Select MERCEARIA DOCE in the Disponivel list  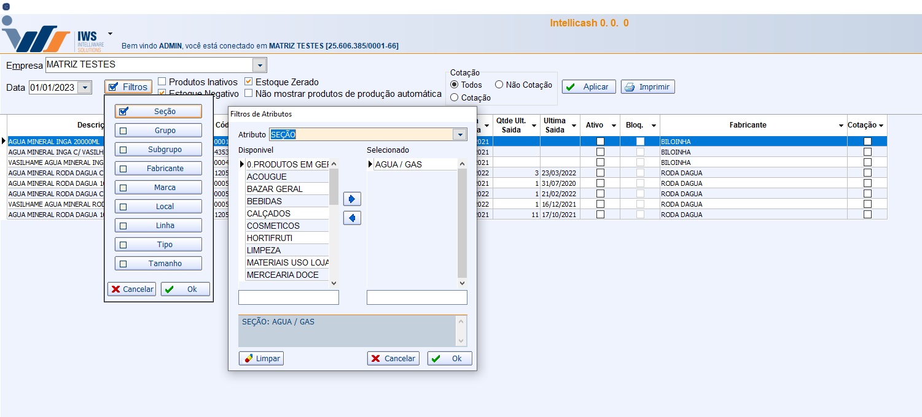pyautogui.click(x=287, y=275)
